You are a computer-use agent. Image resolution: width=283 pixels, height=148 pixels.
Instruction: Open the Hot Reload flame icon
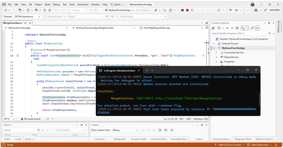pos(156,10)
